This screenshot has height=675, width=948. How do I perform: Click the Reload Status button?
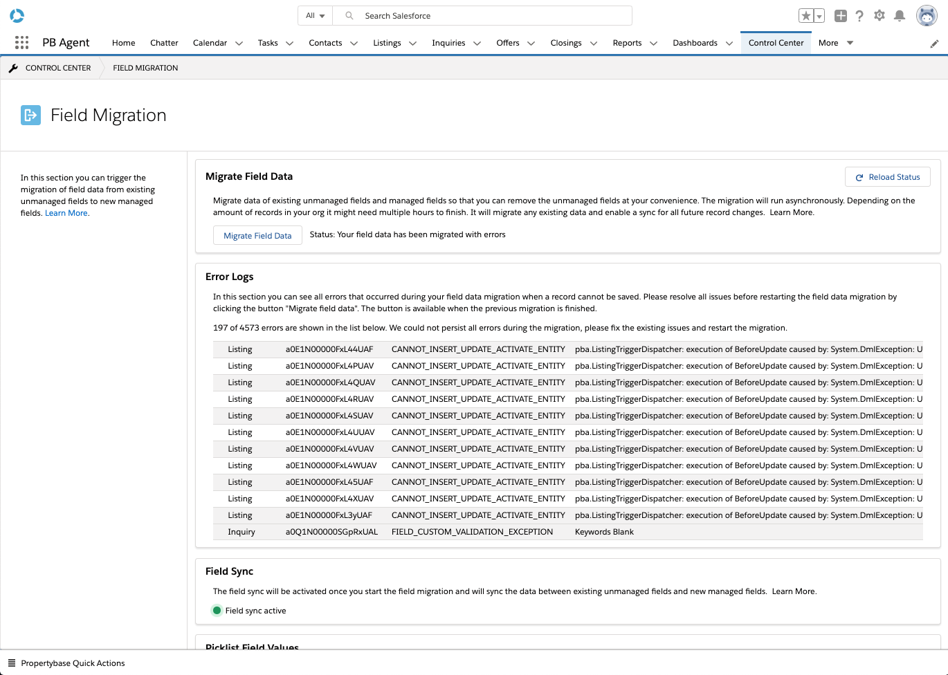coord(887,177)
